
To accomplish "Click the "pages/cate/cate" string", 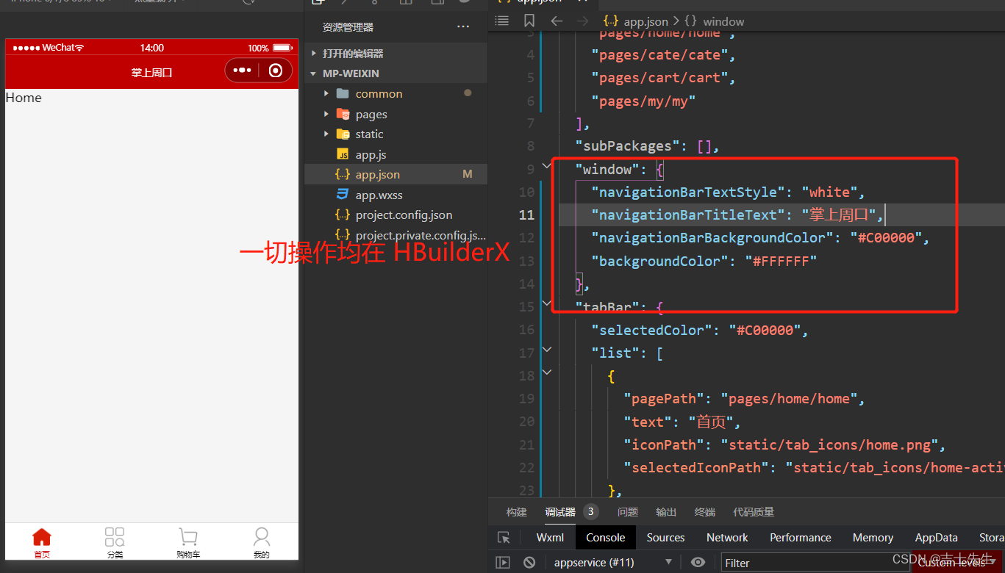I will pos(659,55).
